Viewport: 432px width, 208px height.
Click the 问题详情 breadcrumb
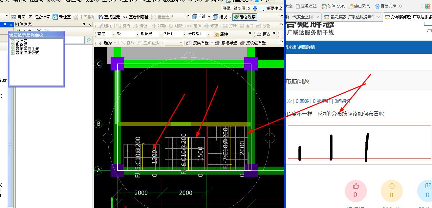[307, 47]
